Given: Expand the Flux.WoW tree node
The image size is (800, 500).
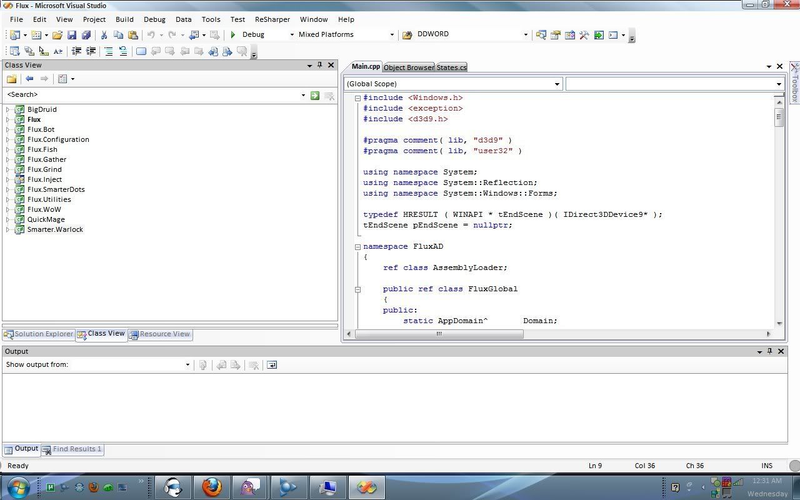Looking at the screenshot, I should [8, 209].
